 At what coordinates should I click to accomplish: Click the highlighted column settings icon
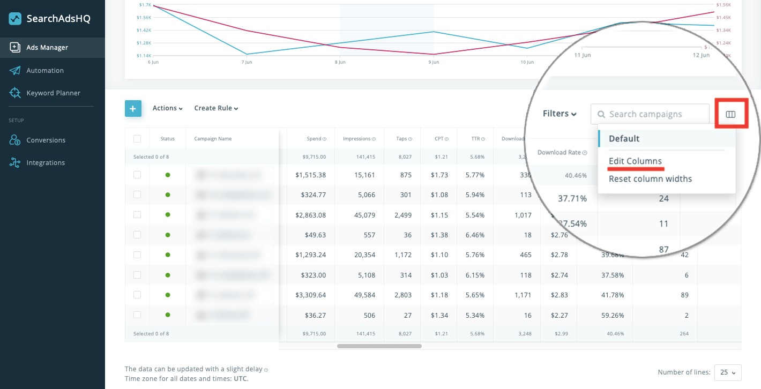click(x=732, y=113)
